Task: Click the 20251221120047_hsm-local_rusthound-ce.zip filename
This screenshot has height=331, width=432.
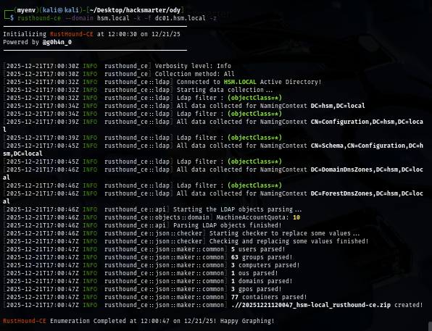Action: tap(316, 306)
